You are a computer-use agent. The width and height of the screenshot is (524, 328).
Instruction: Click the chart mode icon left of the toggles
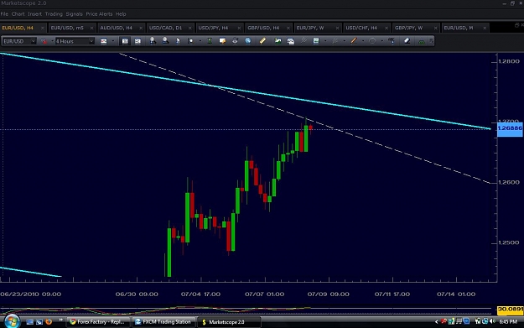pos(104,41)
